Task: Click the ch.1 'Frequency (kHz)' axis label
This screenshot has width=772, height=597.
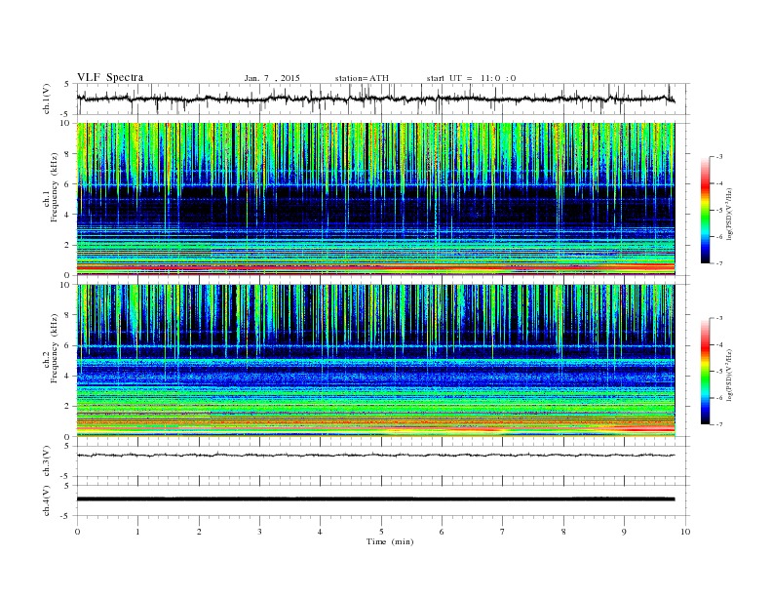Action: [x=55, y=186]
